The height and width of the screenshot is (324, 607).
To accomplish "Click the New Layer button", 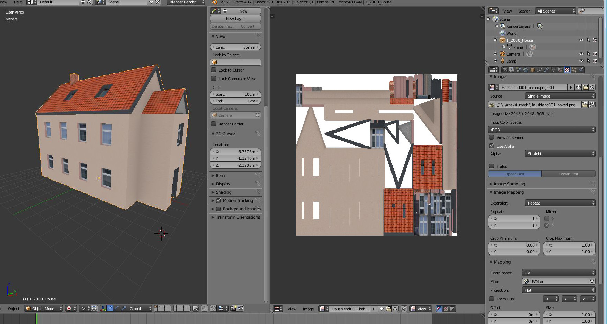I will [x=235, y=19].
